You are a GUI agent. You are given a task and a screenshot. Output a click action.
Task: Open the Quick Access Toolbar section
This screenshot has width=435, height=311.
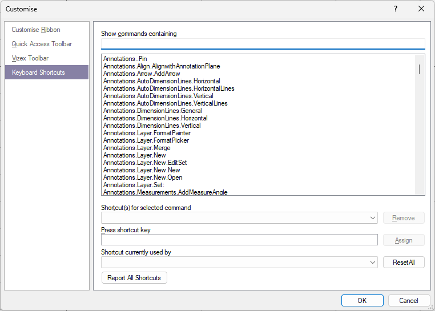click(42, 44)
